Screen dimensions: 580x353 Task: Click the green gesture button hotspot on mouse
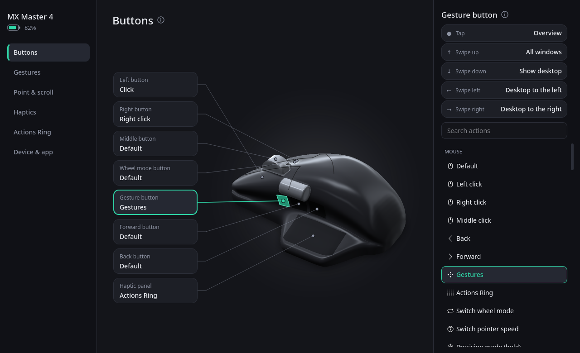pyautogui.click(x=283, y=201)
